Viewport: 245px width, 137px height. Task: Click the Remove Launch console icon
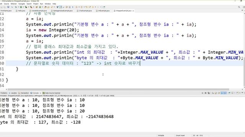tap(206, 93)
